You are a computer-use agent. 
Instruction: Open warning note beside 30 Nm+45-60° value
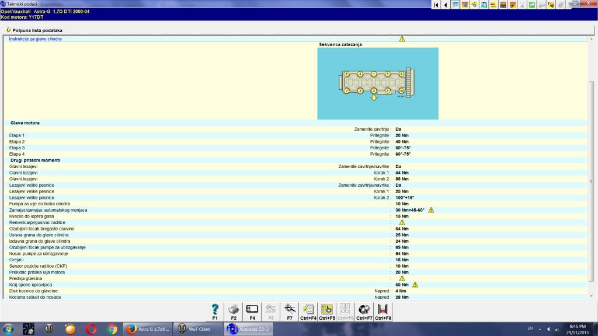(x=431, y=210)
